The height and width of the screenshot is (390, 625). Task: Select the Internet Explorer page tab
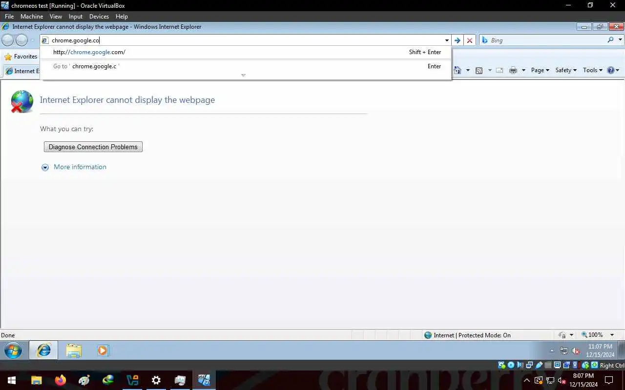(x=22, y=71)
